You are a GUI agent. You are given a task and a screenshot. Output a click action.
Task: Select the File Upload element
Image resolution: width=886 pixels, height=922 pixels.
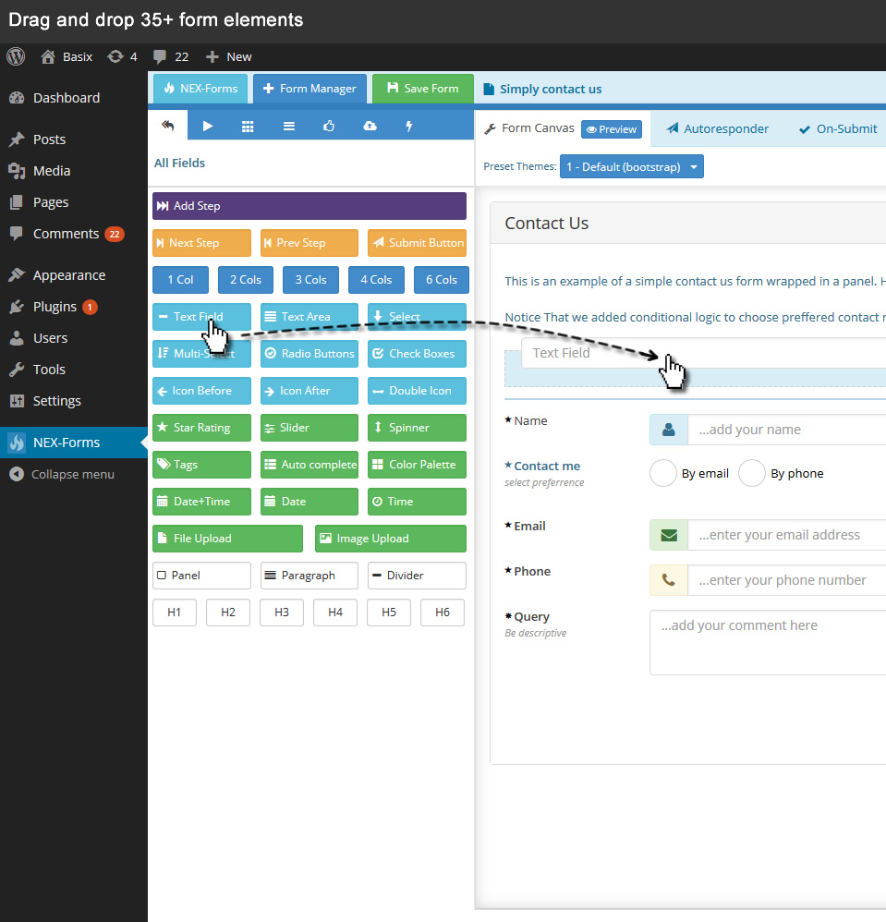pos(227,539)
